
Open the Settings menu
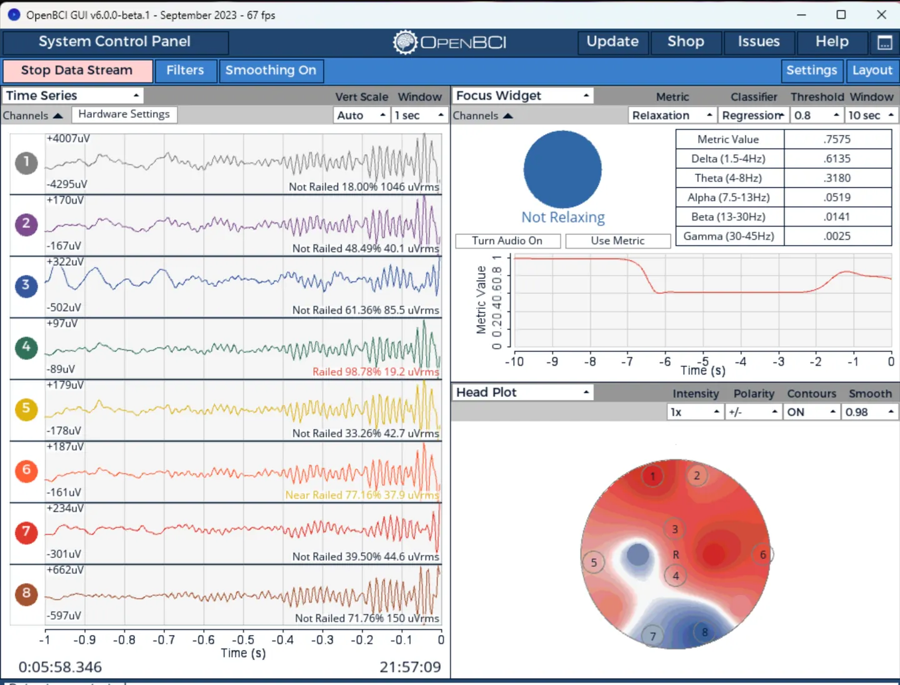[812, 71]
